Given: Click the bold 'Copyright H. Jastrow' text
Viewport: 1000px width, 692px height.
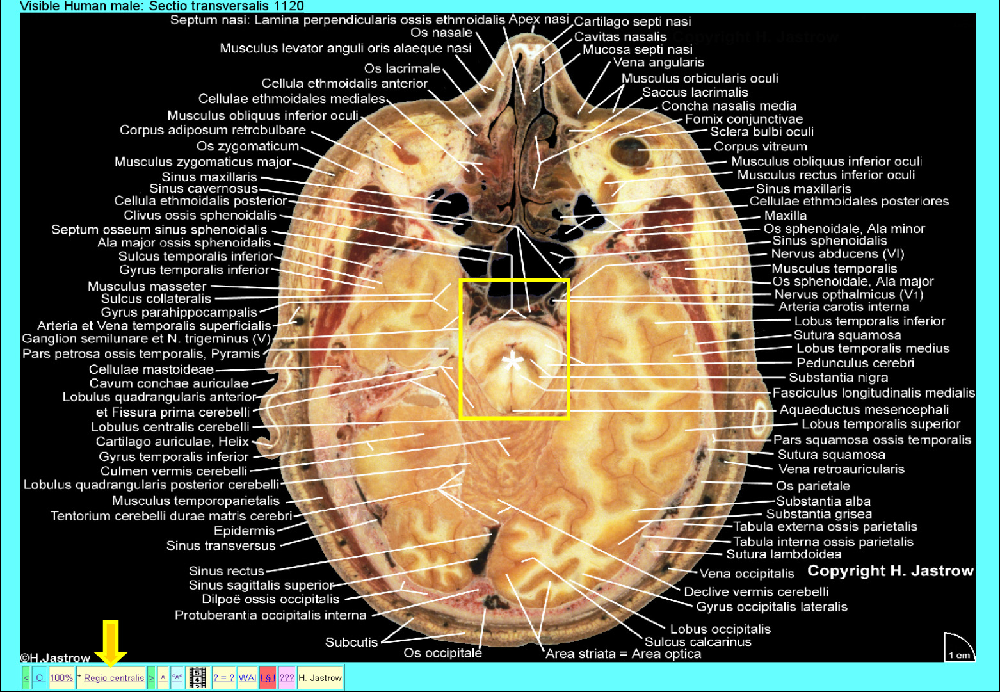Looking at the screenshot, I should 890,571.
